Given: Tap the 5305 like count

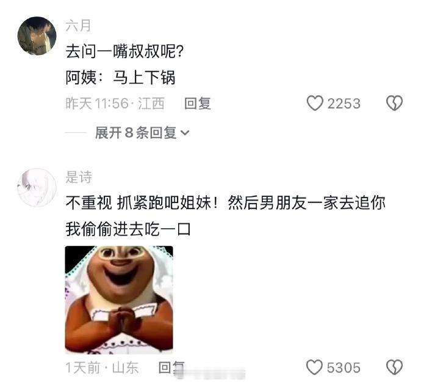Looking at the screenshot, I should point(344,368).
